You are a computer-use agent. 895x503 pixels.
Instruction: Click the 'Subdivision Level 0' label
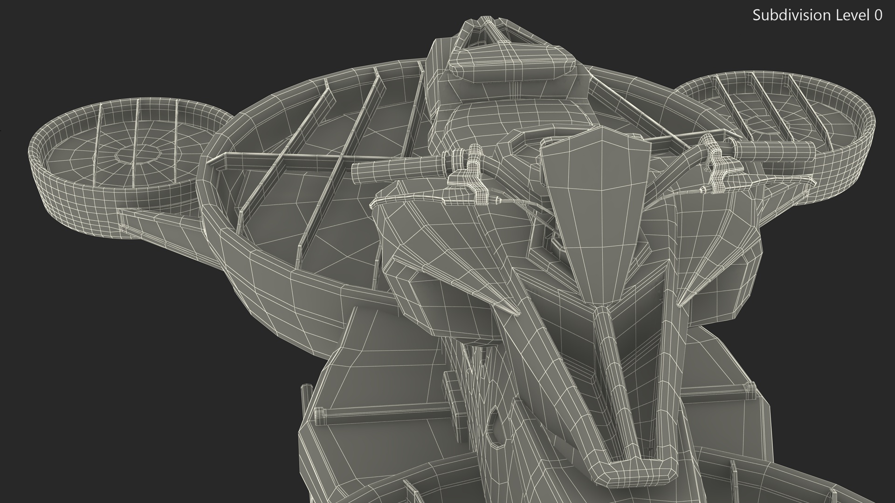(818, 15)
